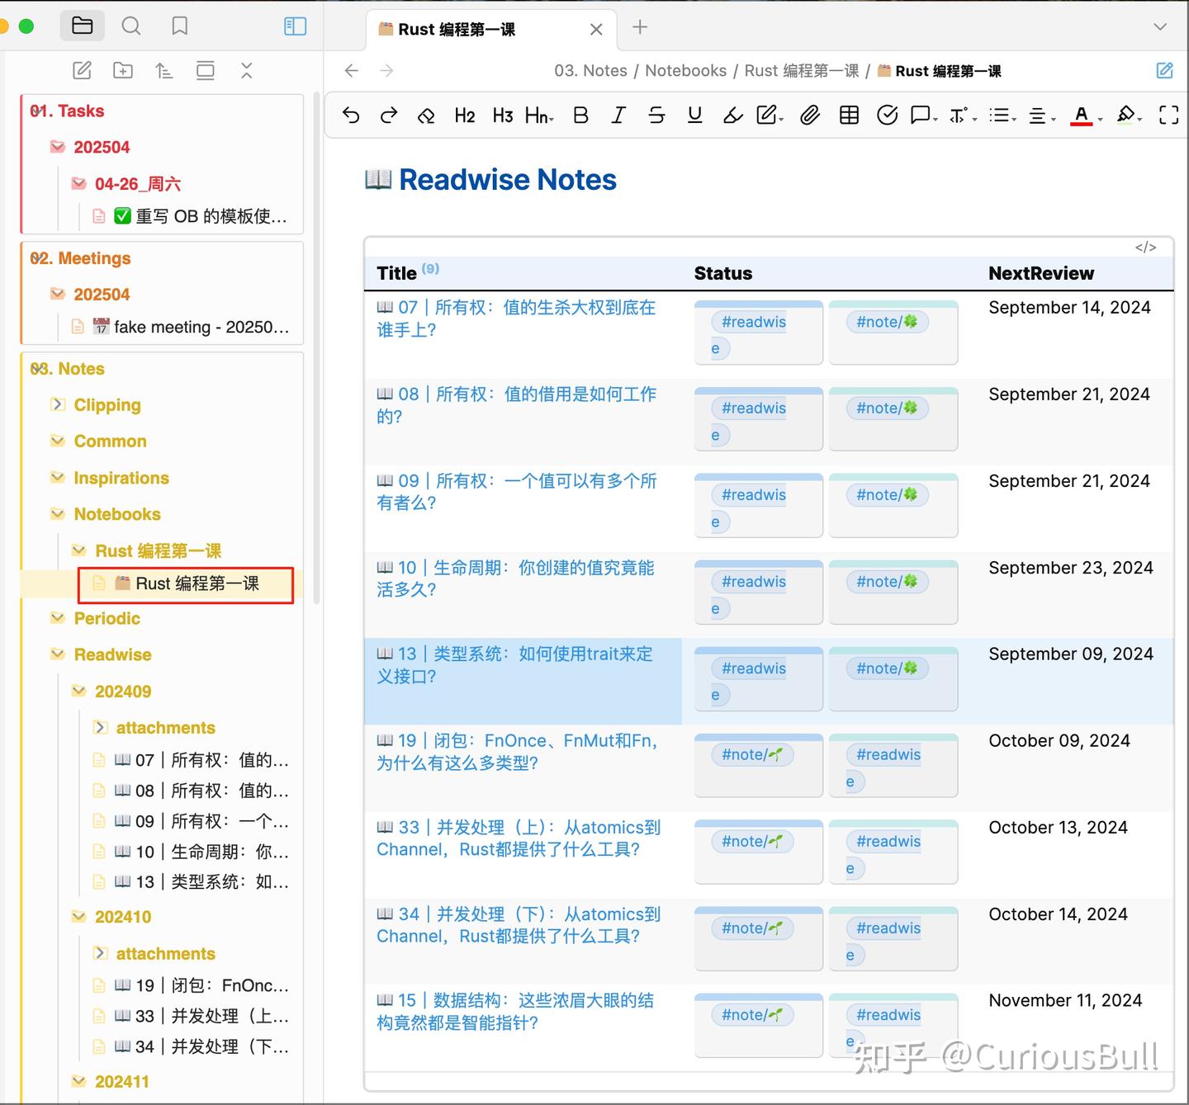Collapse all notes with the collapse icon

tap(246, 70)
